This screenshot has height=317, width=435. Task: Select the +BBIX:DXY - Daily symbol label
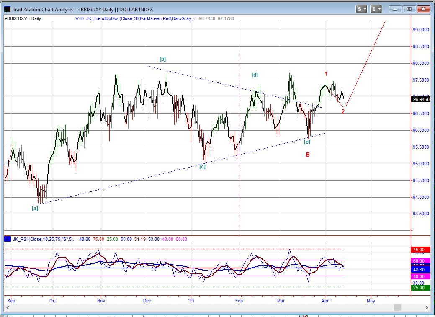click(x=23, y=18)
